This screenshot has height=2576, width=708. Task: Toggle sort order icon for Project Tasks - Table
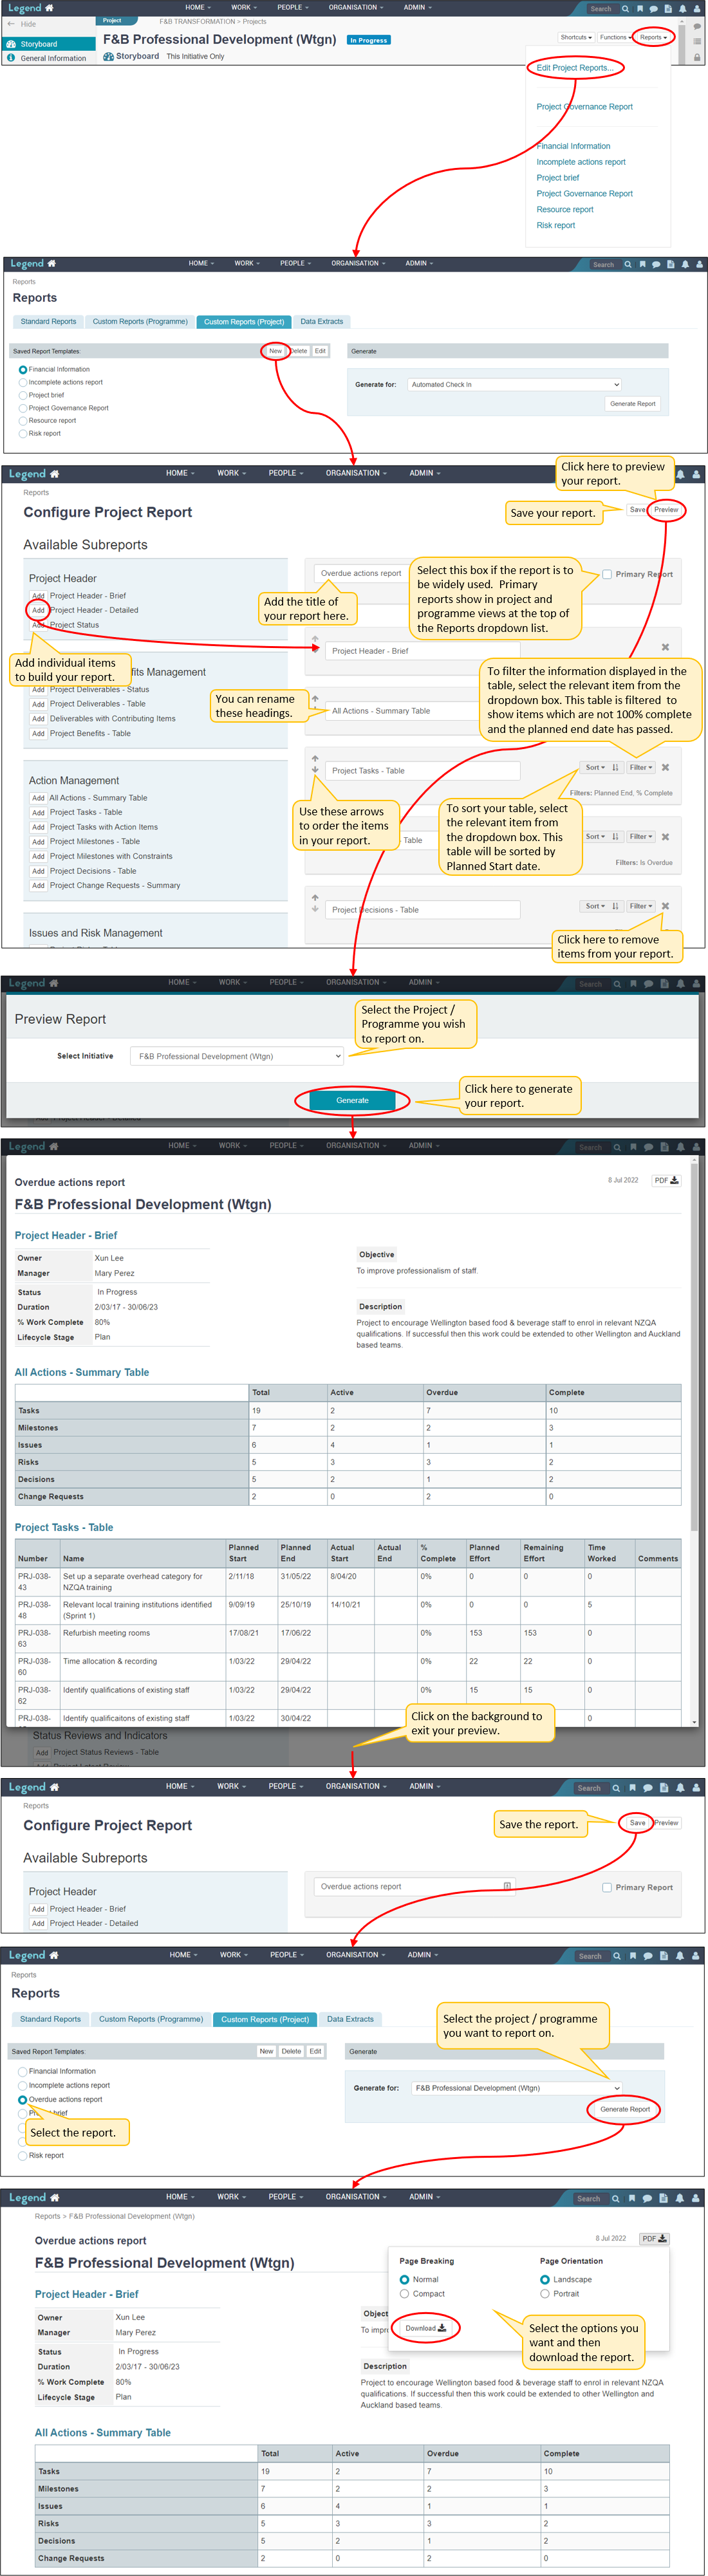tap(615, 767)
